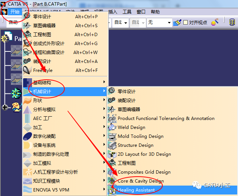Click the Core & Cavity Design icon

112,181
